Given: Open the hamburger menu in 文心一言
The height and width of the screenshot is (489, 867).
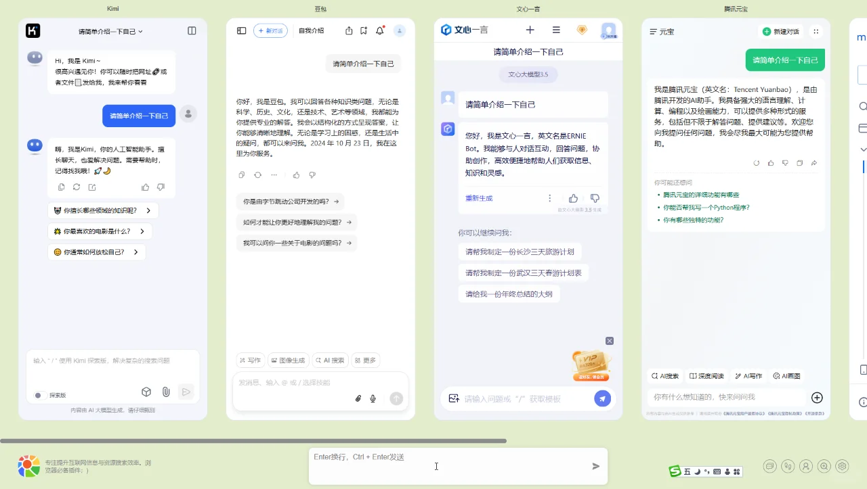Looking at the screenshot, I should click(556, 30).
